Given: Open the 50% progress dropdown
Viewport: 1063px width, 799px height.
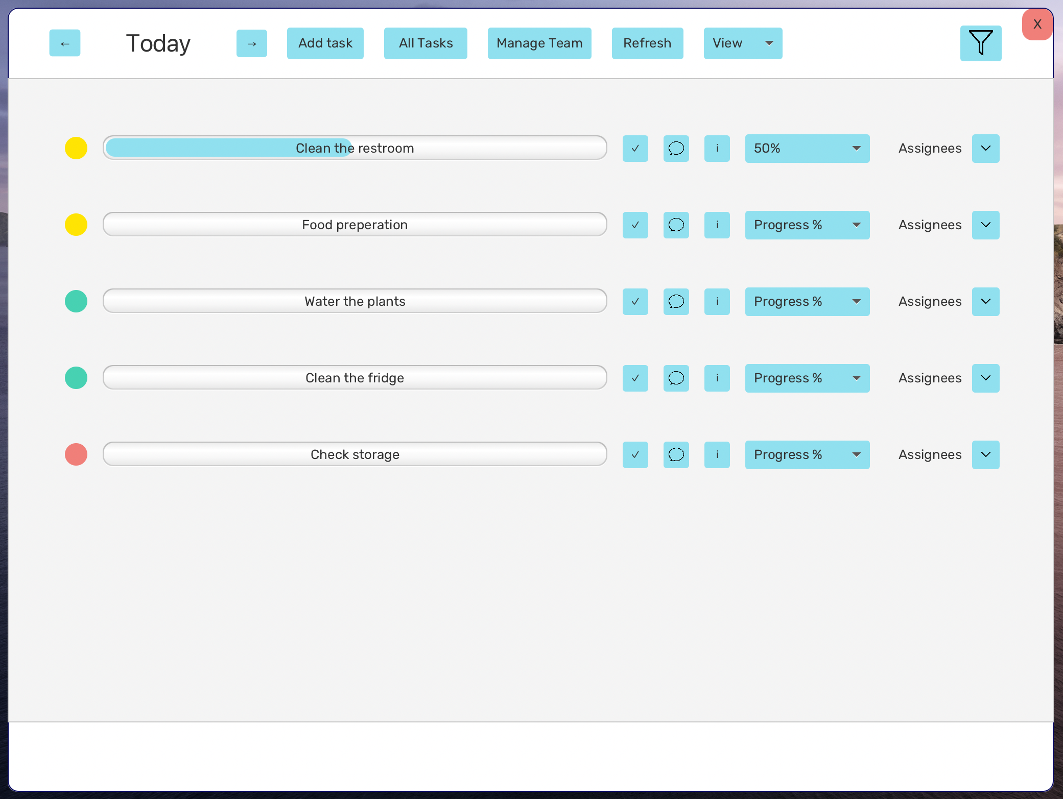Looking at the screenshot, I should (x=807, y=149).
